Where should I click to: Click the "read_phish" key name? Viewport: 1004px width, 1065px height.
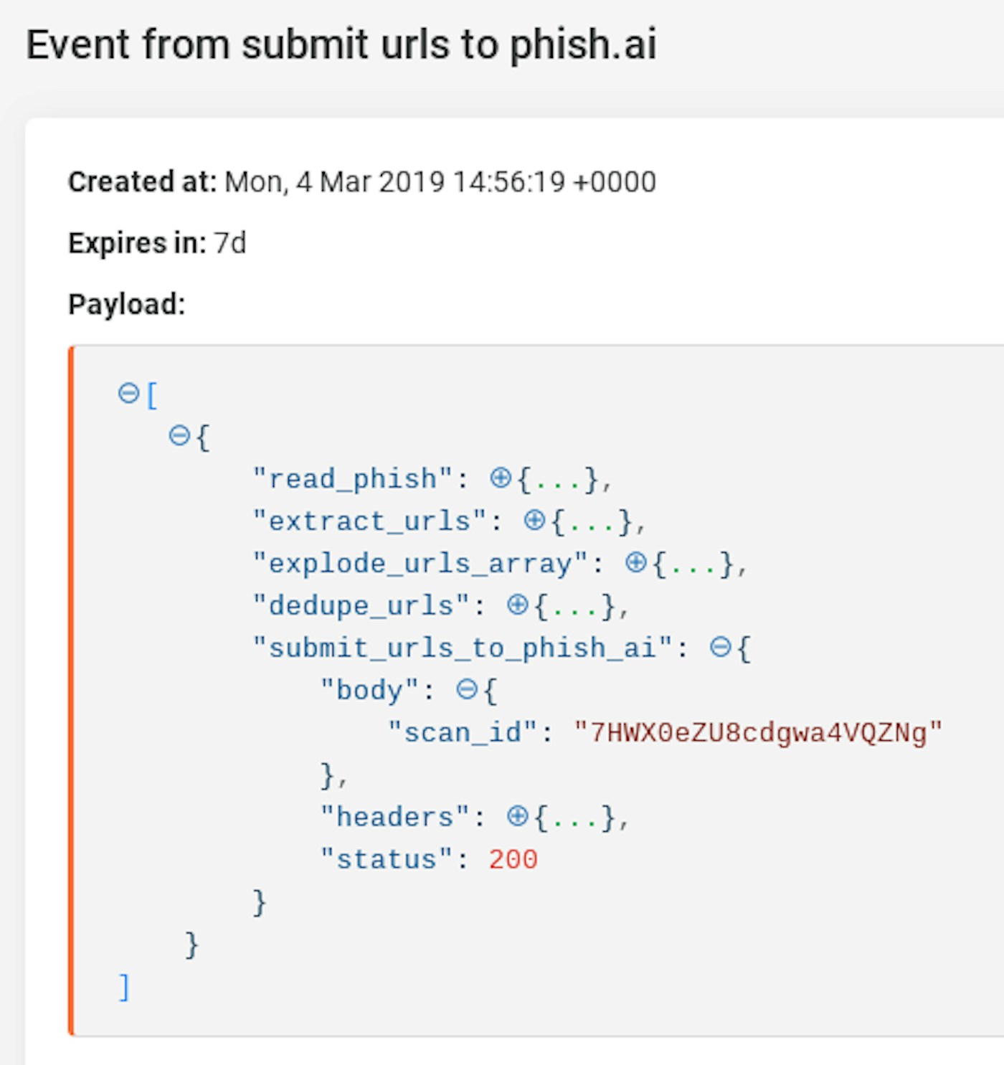[352, 478]
